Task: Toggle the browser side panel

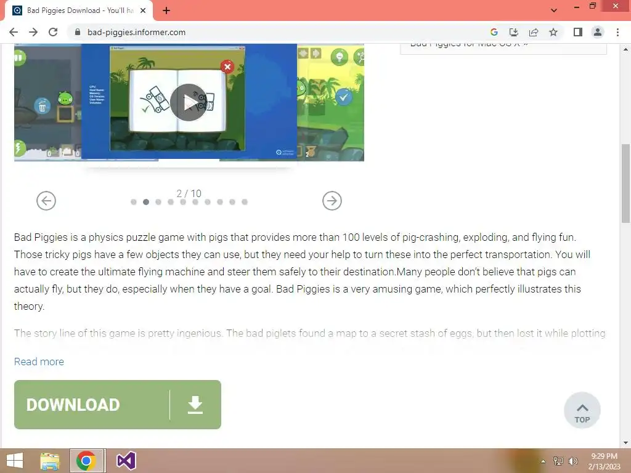Action: 578,32
